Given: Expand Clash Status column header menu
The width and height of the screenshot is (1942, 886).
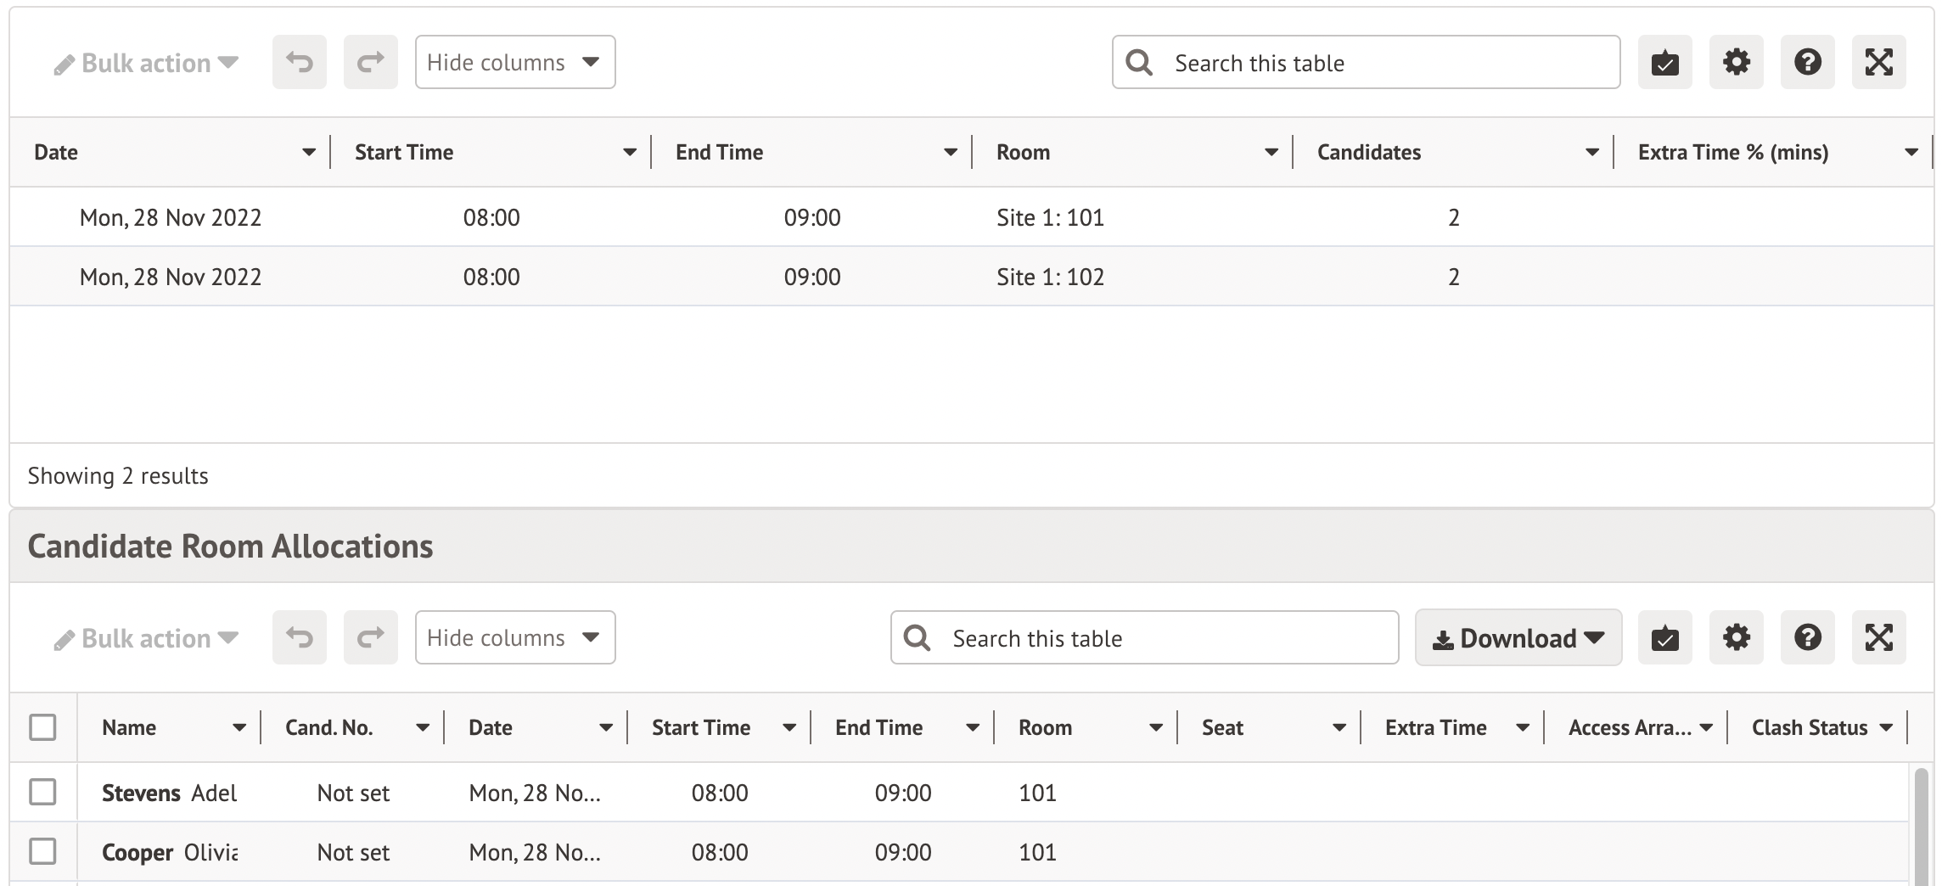Looking at the screenshot, I should pos(1886,727).
